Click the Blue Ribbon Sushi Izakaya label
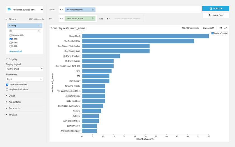 (x=69, y=106)
